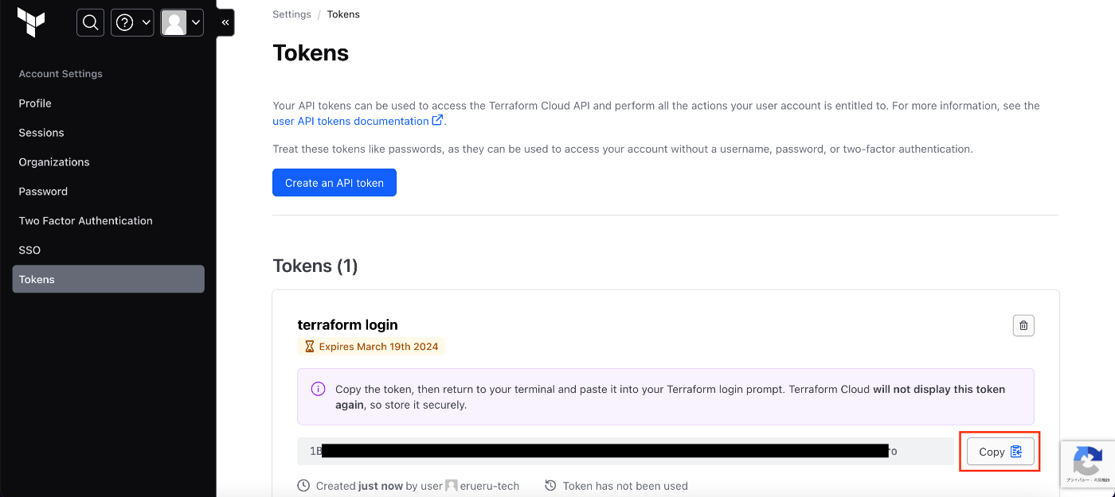The image size is (1115, 497).
Task: Click the masked token value field
Action: click(x=625, y=451)
